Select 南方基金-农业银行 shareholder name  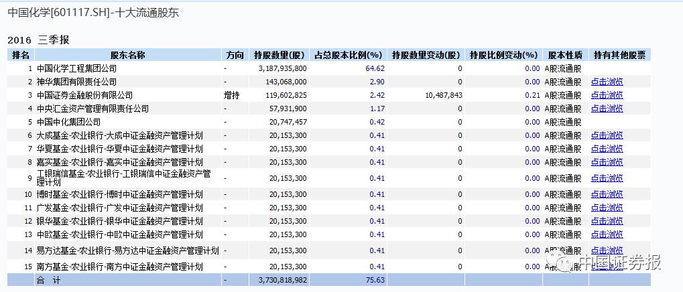[x=120, y=267]
